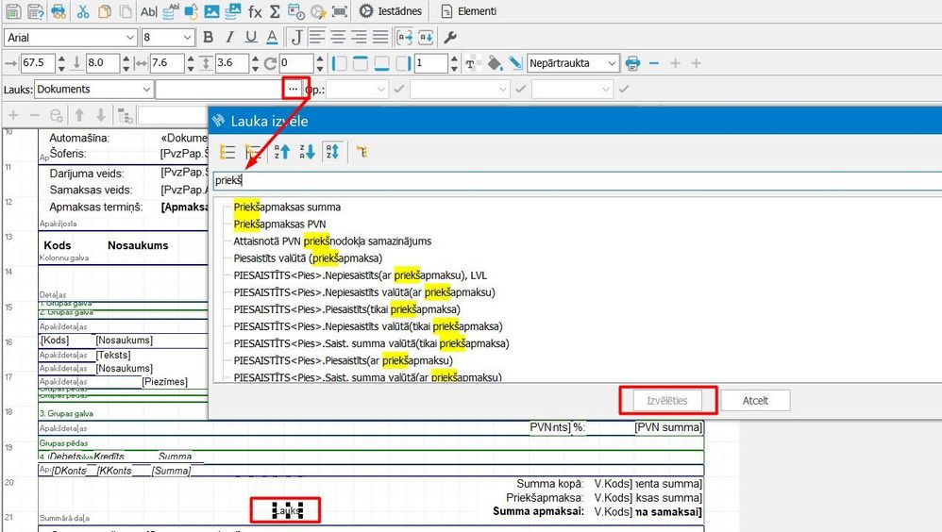
Task: Click the copy icon
Action: (104, 10)
